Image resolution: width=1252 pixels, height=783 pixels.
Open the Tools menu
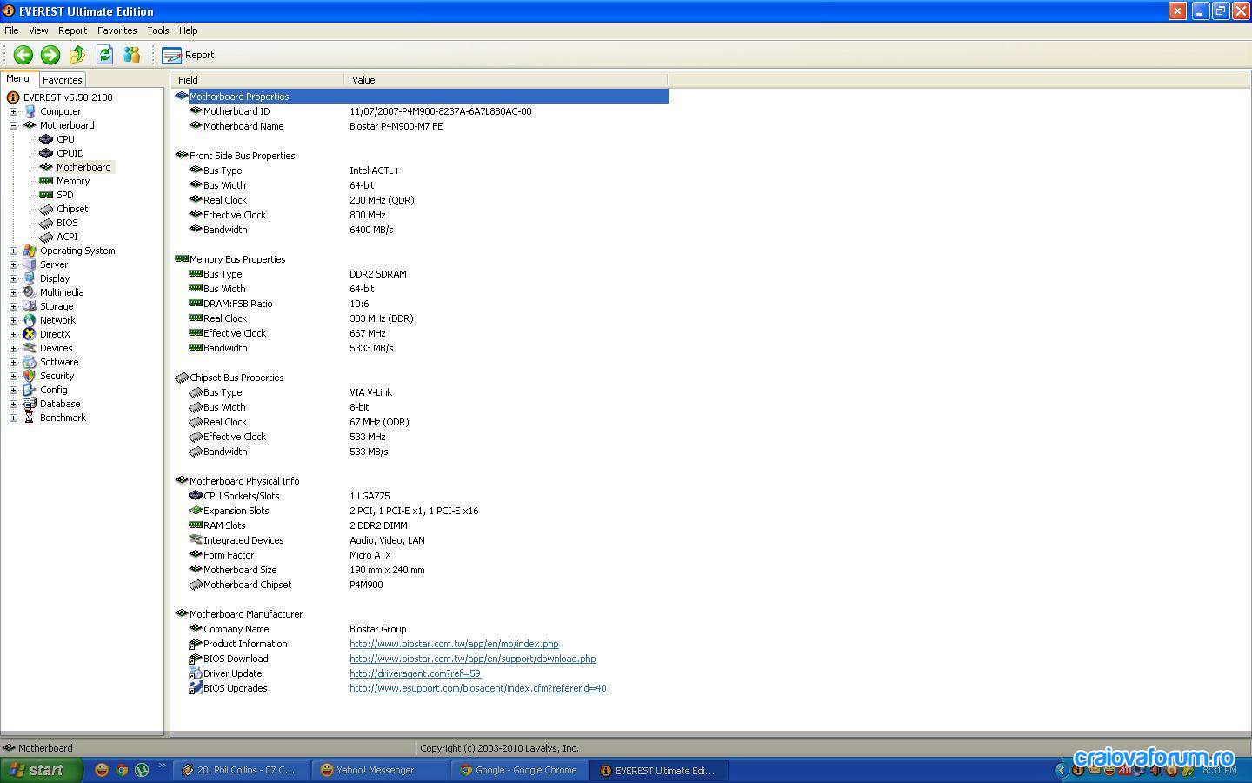point(157,30)
